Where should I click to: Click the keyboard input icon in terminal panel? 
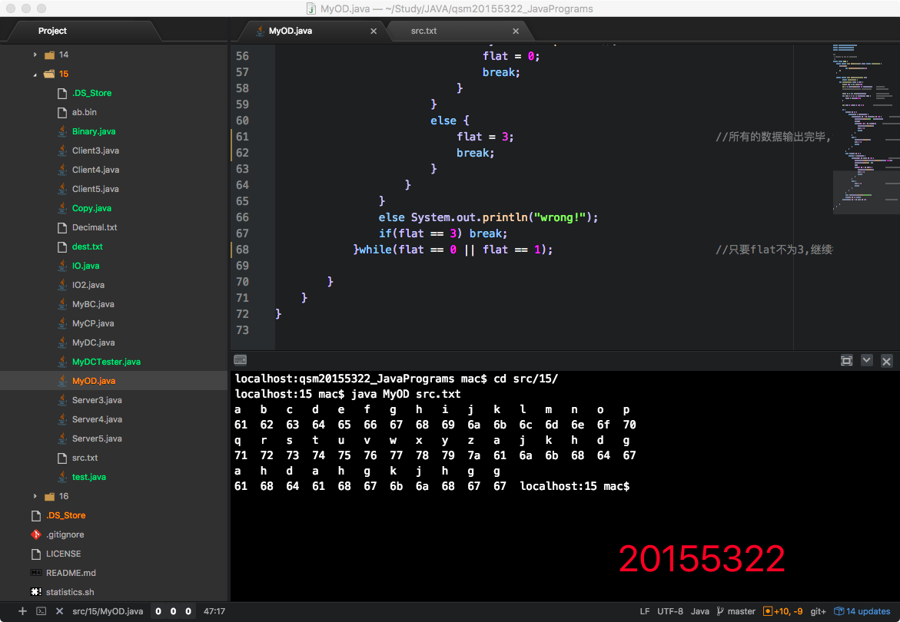pos(241,360)
